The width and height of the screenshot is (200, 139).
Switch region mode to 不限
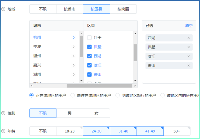43,9
